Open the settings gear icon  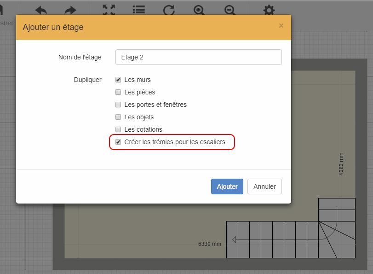(x=269, y=10)
